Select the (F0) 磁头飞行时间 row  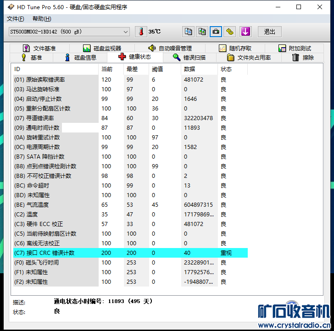130,263
